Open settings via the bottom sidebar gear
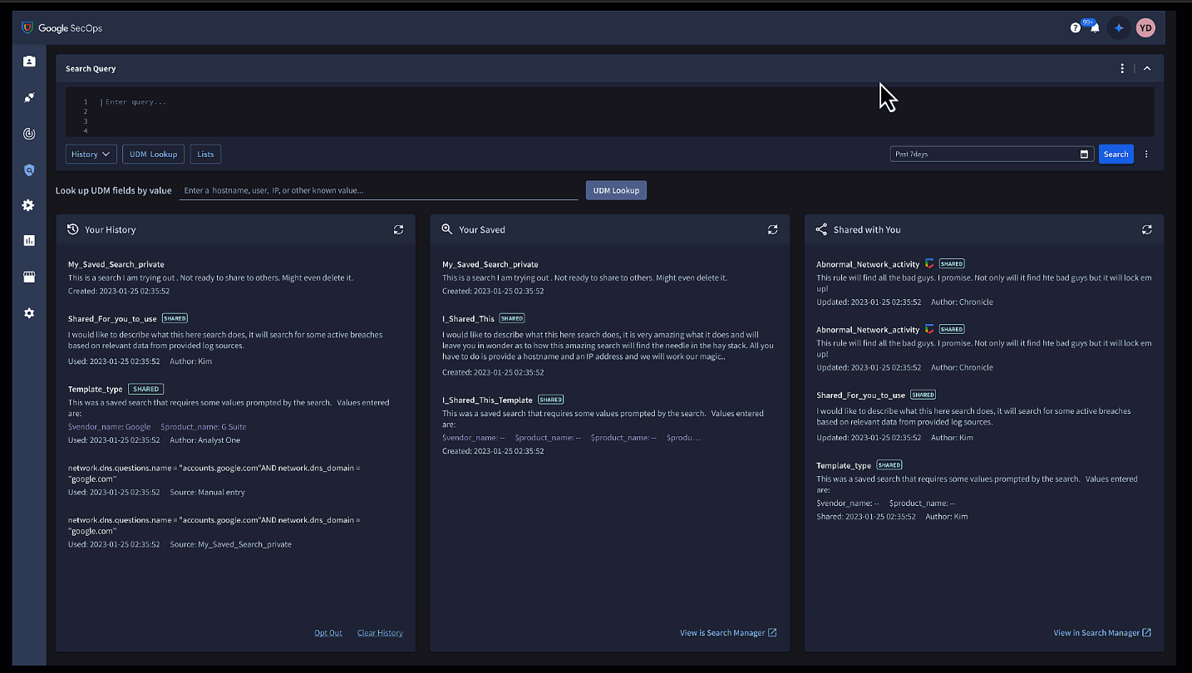Screen dimensions: 1192x673 tap(29, 313)
